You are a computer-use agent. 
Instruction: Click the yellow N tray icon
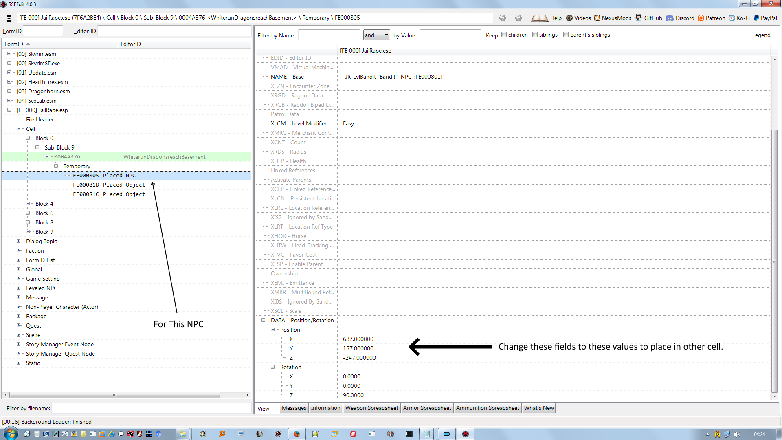[x=717, y=434]
